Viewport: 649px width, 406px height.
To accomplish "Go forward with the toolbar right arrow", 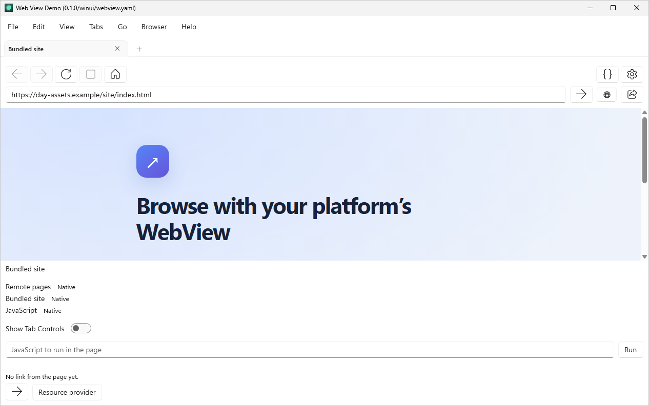I will [42, 74].
